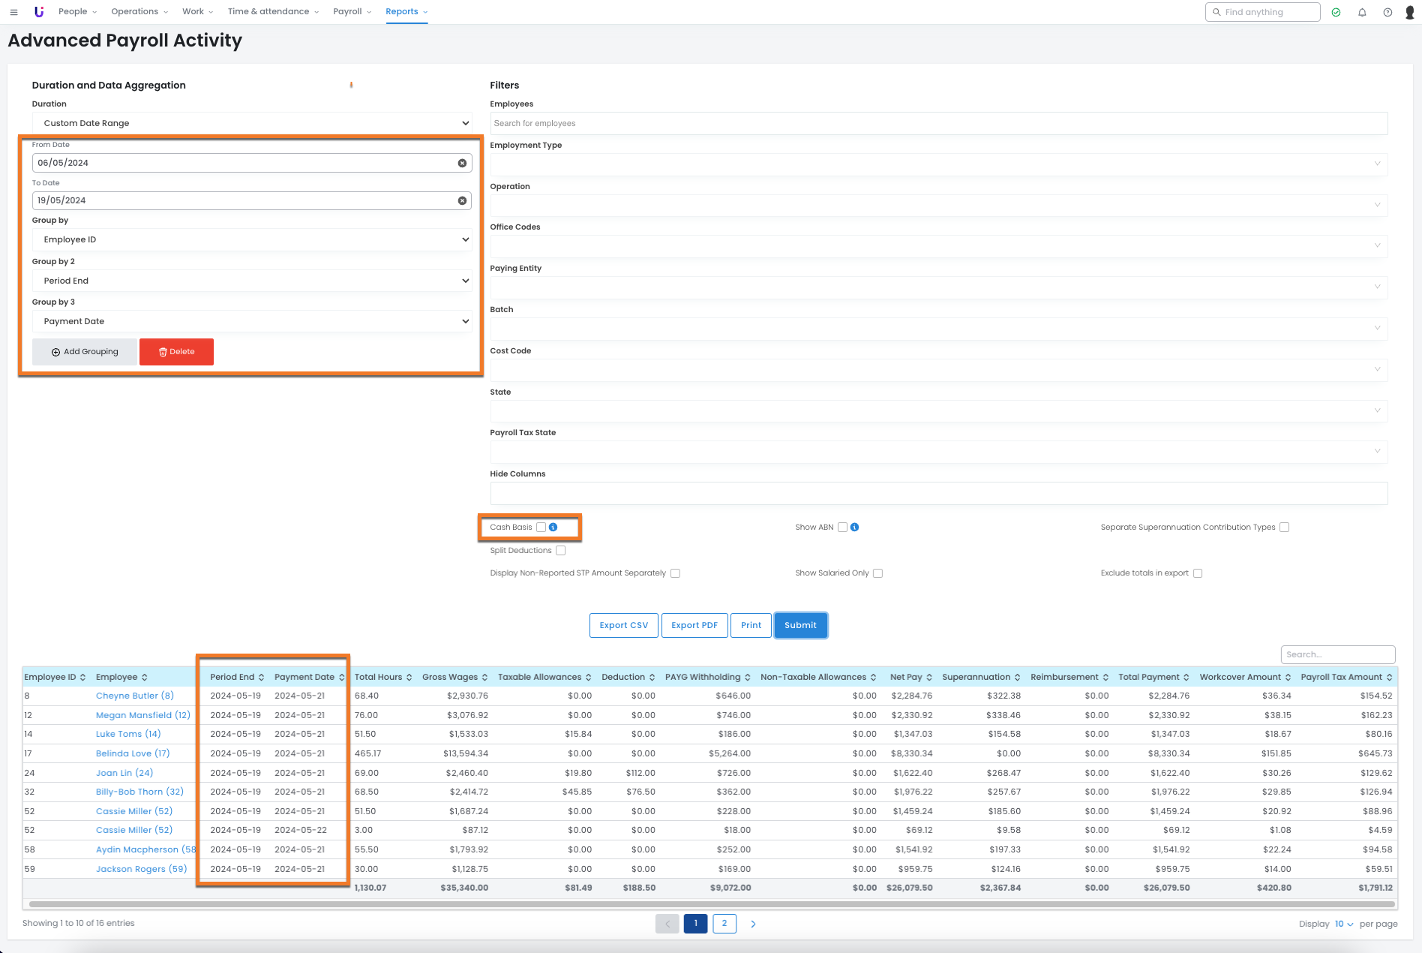This screenshot has height=953, width=1422.
Task: Open the Cheyne Butler employee link
Action: click(x=134, y=696)
